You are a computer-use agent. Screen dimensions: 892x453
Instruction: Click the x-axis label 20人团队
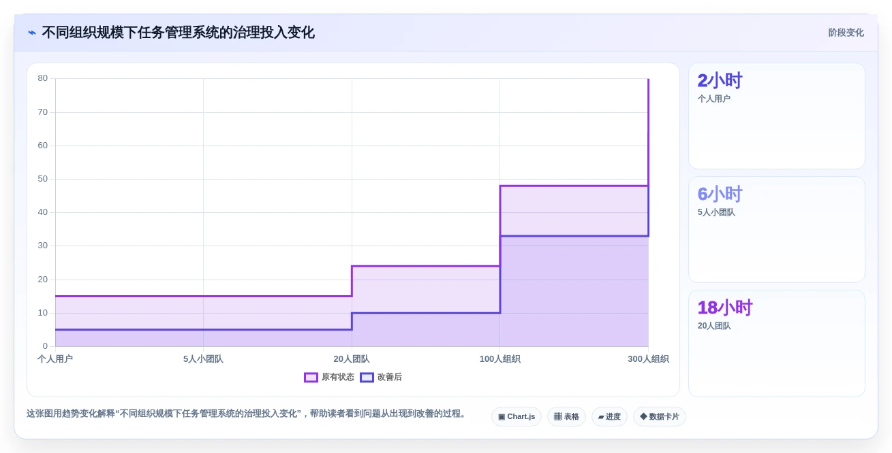click(x=352, y=359)
